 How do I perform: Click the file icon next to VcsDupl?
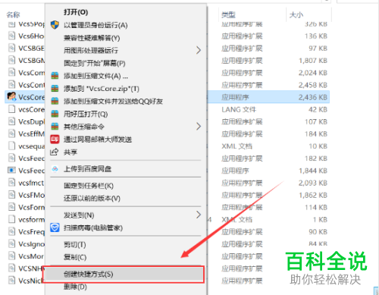11,121
